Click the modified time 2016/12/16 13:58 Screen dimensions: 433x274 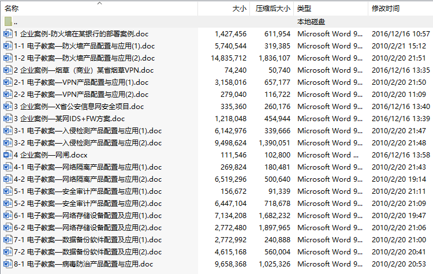click(401, 155)
